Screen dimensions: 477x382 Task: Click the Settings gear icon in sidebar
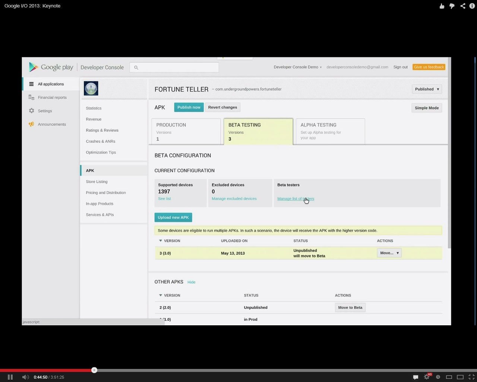click(x=31, y=111)
